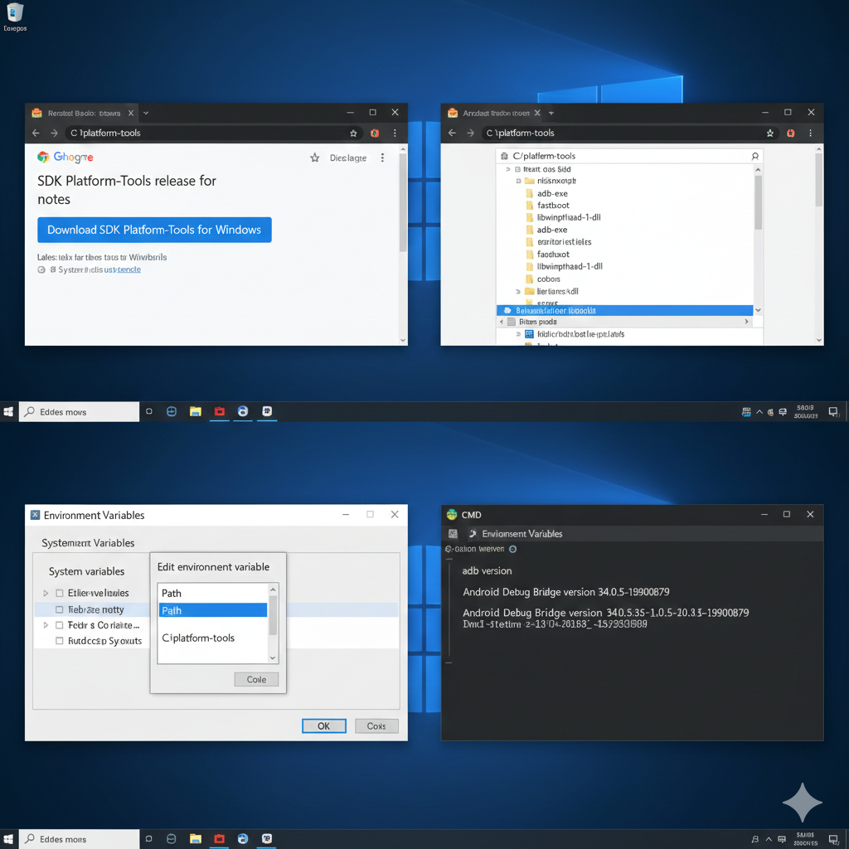
Task: Open the file tree browser's kebab menu
Action: click(811, 133)
